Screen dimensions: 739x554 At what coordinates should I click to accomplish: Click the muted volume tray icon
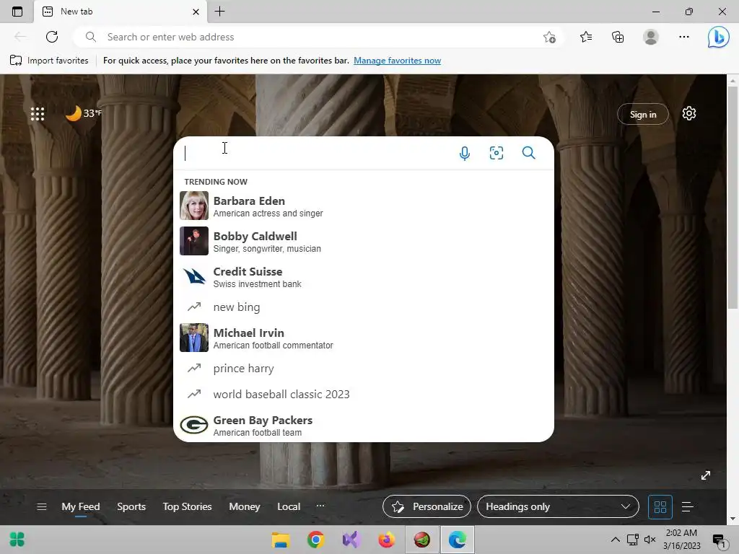pos(650,540)
